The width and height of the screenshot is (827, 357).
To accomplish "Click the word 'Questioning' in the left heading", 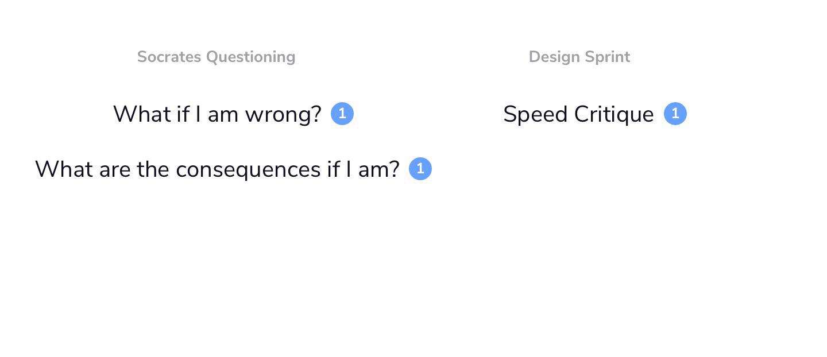I will coord(251,57).
